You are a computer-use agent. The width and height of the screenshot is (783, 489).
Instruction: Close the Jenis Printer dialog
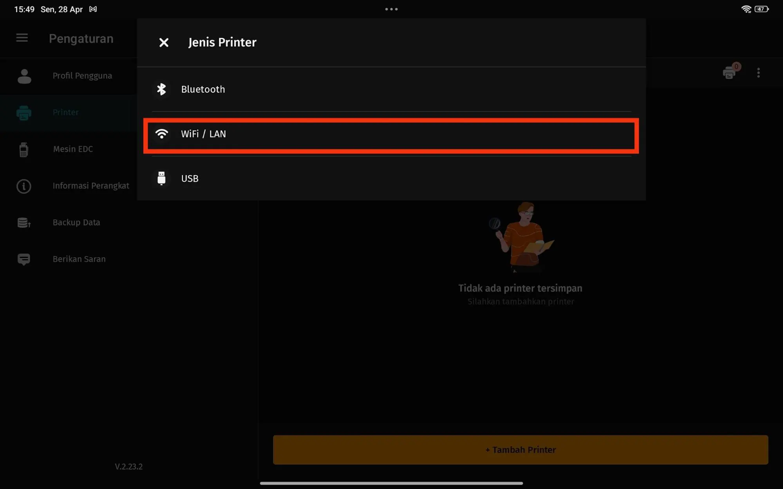click(164, 43)
